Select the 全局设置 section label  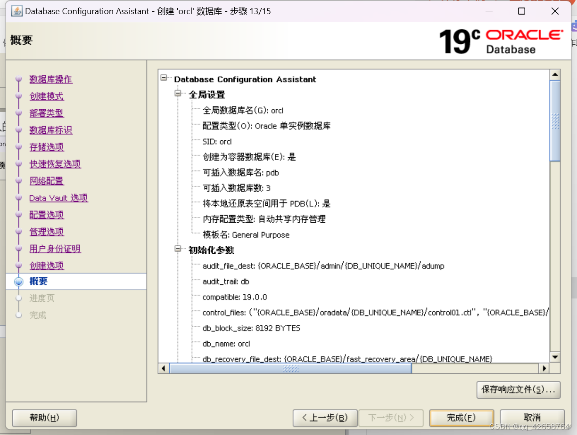coord(207,95)
